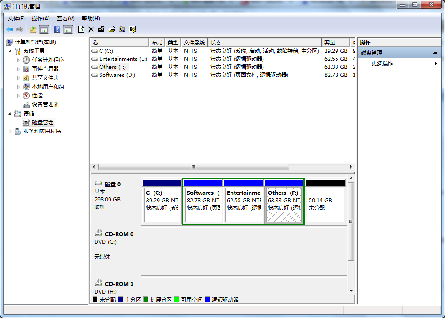This screenshot has width=445, height=318.
Task: Select the 50.14 GB unallocated space block
Action: 326,201
